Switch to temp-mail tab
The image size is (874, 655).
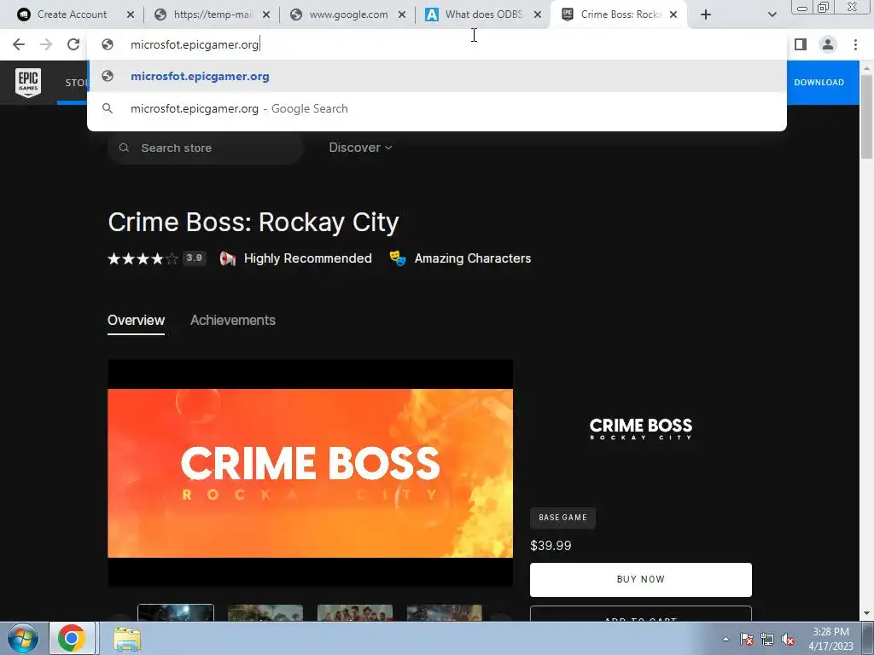click(x=213, y=14)
